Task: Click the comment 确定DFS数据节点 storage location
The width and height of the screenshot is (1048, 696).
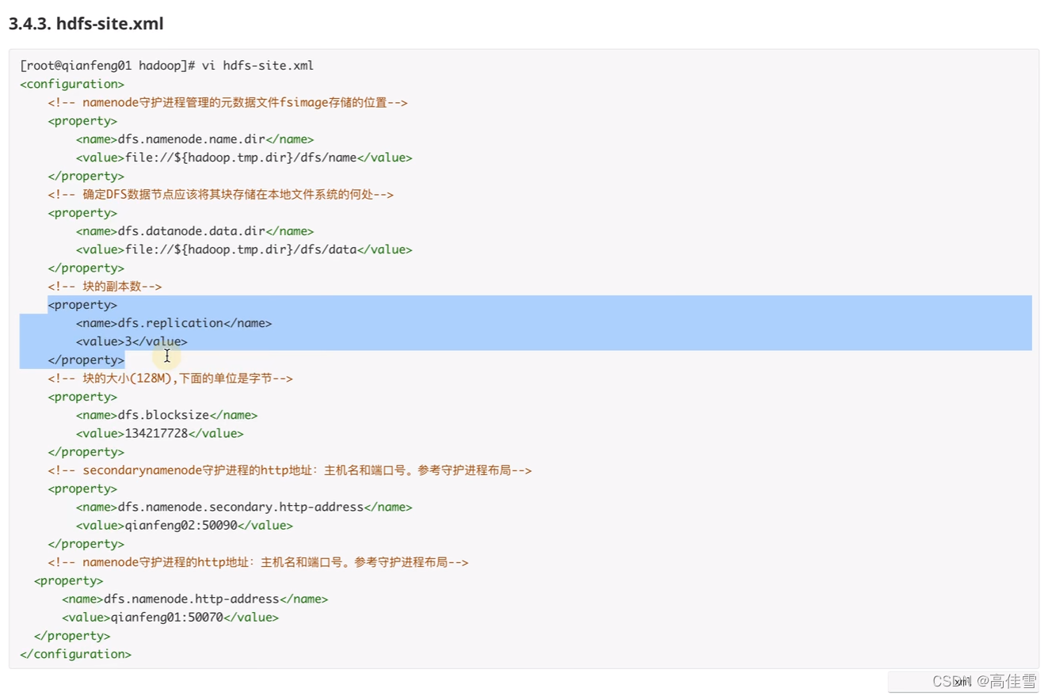Action: pos(220,194)
